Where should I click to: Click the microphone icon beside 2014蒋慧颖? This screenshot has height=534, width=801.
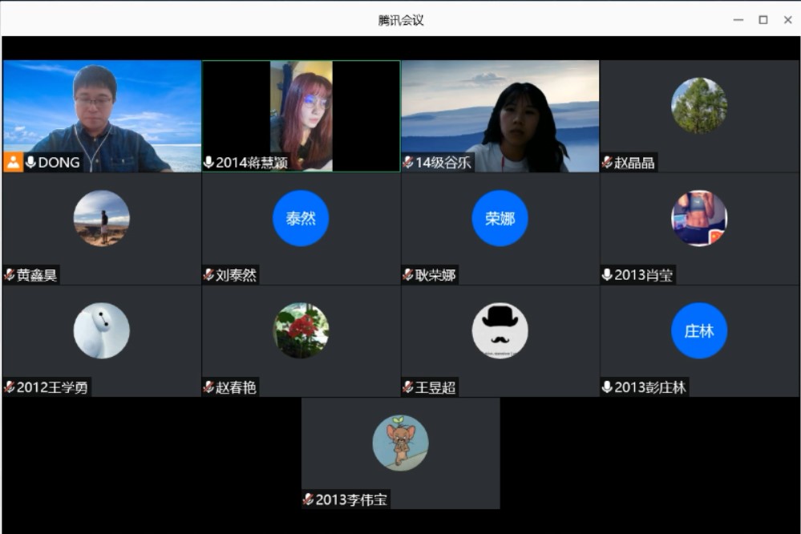(208, 163)
